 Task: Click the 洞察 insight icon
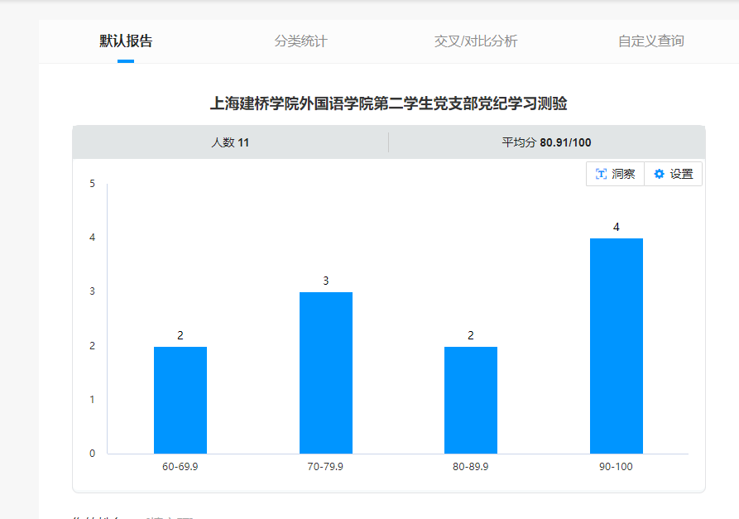click(x=602, y=174)
